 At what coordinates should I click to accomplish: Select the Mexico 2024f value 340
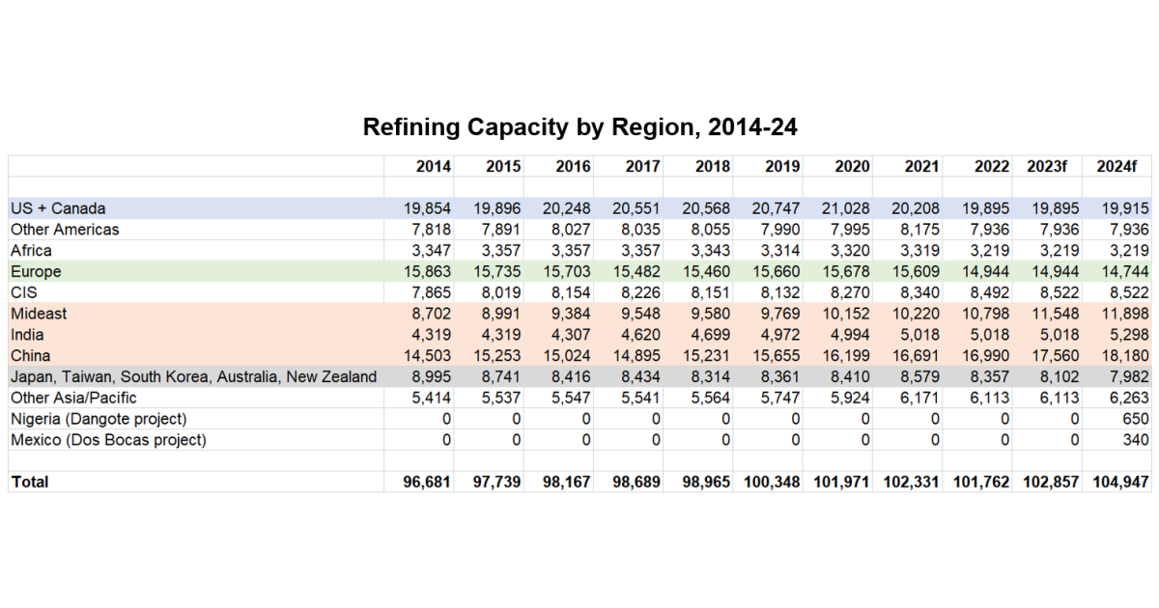(1138, 440)
